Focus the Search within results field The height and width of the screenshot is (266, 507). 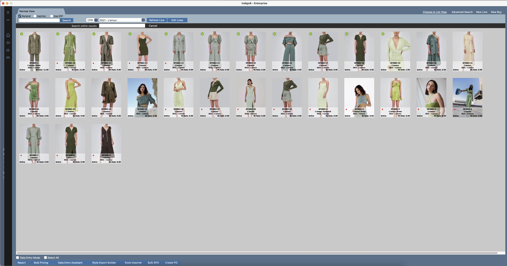122,25
